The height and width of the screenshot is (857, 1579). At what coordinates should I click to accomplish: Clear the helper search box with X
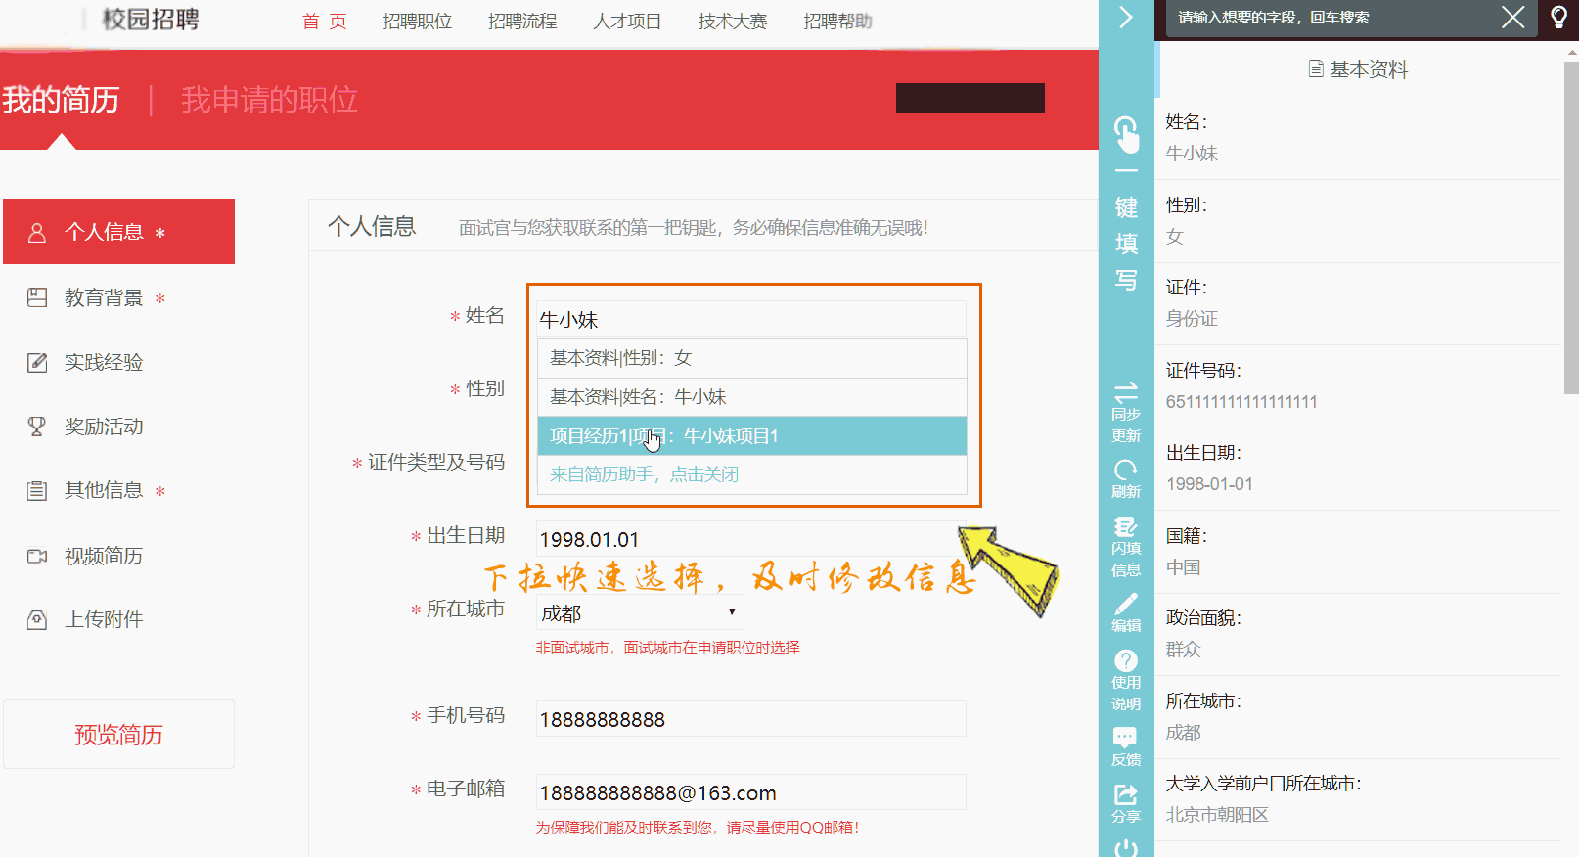1513,18
